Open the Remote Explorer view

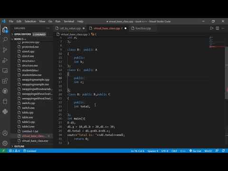[x=5, y=70]
